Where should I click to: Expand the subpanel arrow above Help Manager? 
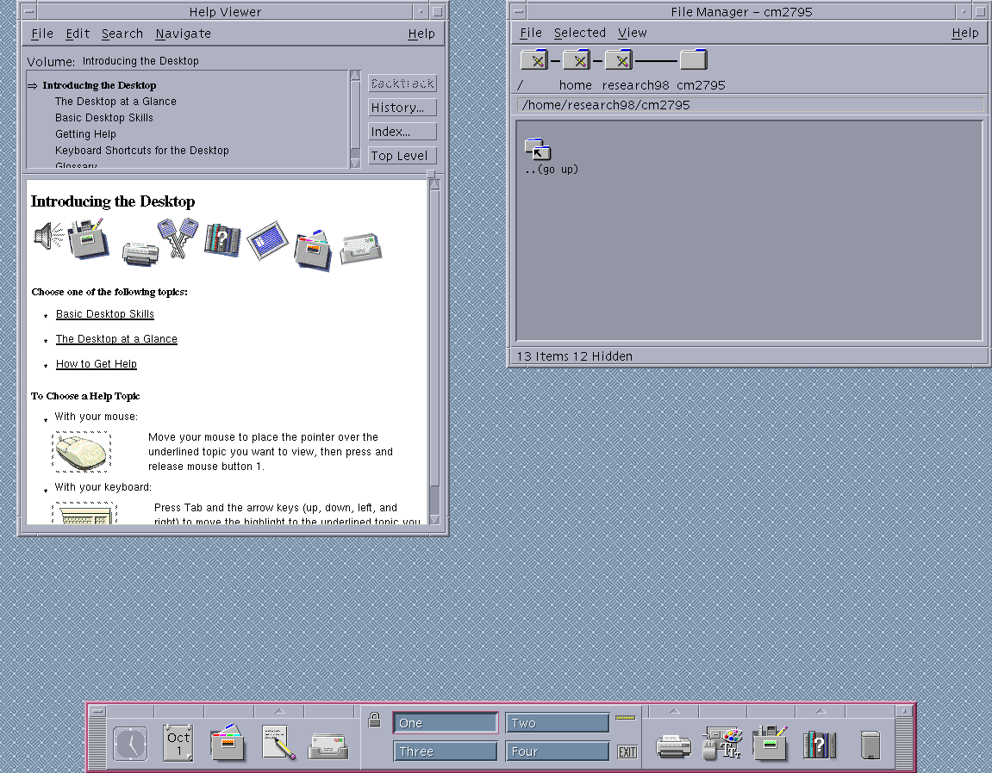point(820,711)
